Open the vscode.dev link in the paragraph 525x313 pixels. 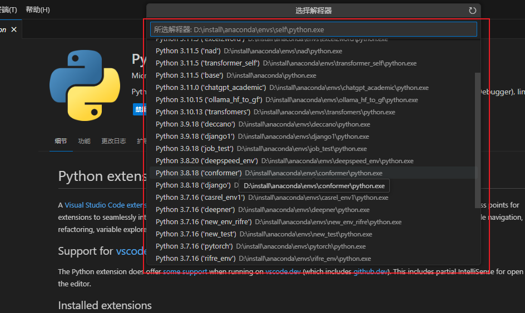[x=283, y=271]
